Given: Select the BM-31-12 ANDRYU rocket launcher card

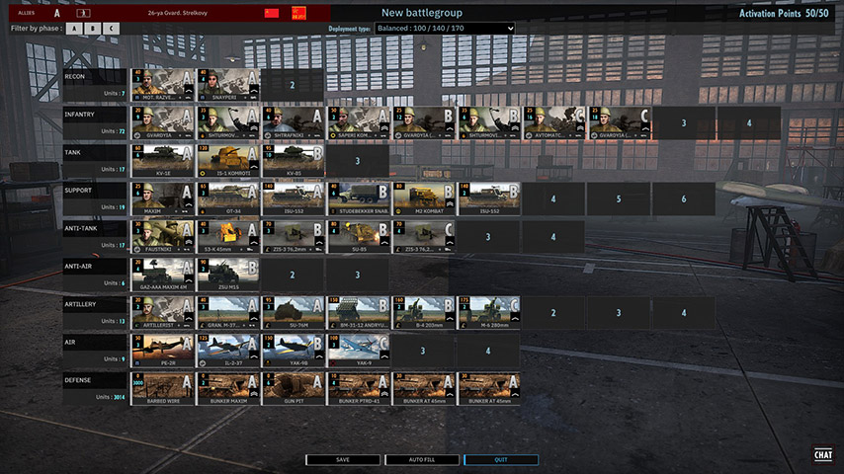Looking at the screenshot, I should [x=358, y=313].
